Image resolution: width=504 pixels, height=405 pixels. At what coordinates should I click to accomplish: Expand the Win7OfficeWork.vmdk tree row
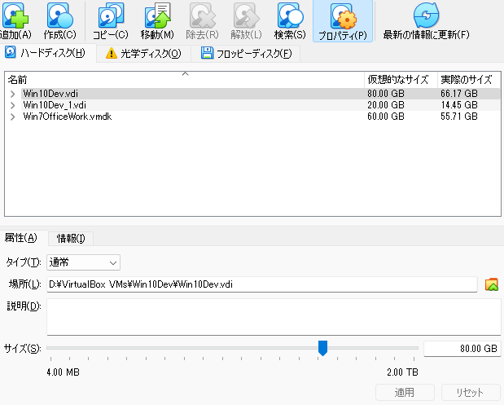coord(13,117)
